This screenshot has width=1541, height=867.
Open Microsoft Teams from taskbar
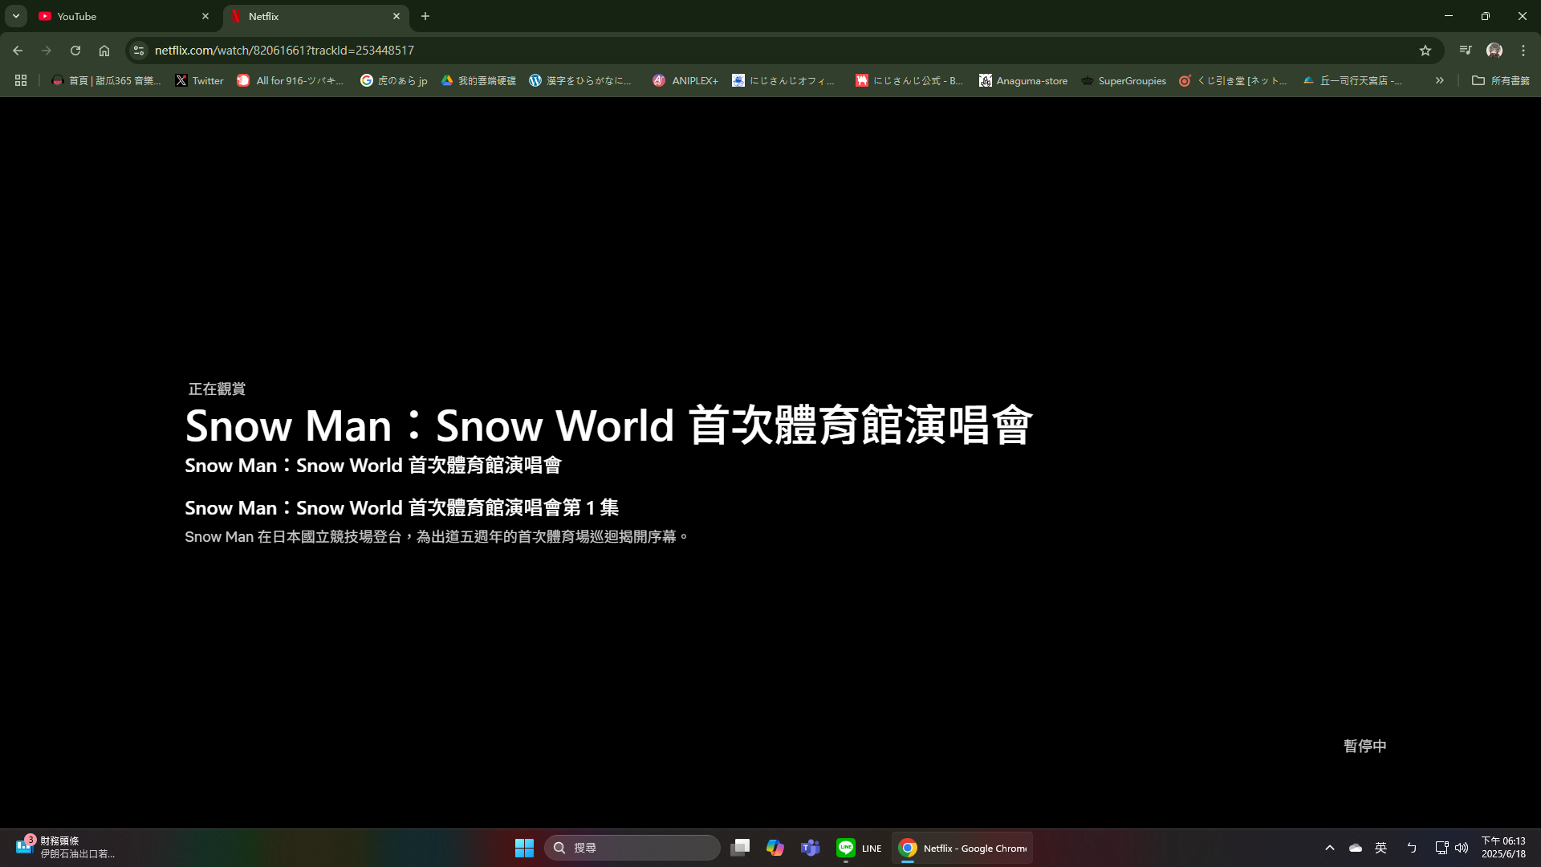811,848
